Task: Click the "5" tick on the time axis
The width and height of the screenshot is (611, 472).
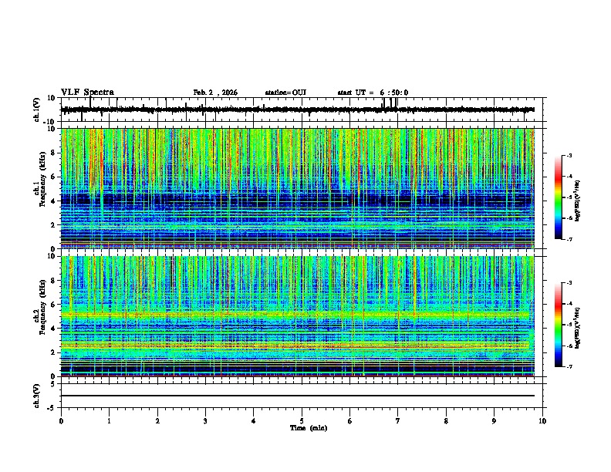Action: coord(302,421)
